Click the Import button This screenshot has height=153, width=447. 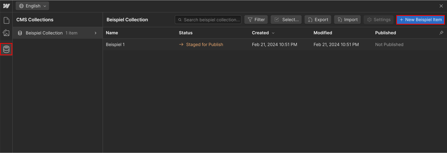point(347,19)
